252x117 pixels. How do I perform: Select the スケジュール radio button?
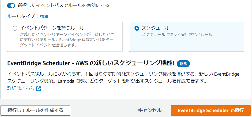tap(137, 29)
